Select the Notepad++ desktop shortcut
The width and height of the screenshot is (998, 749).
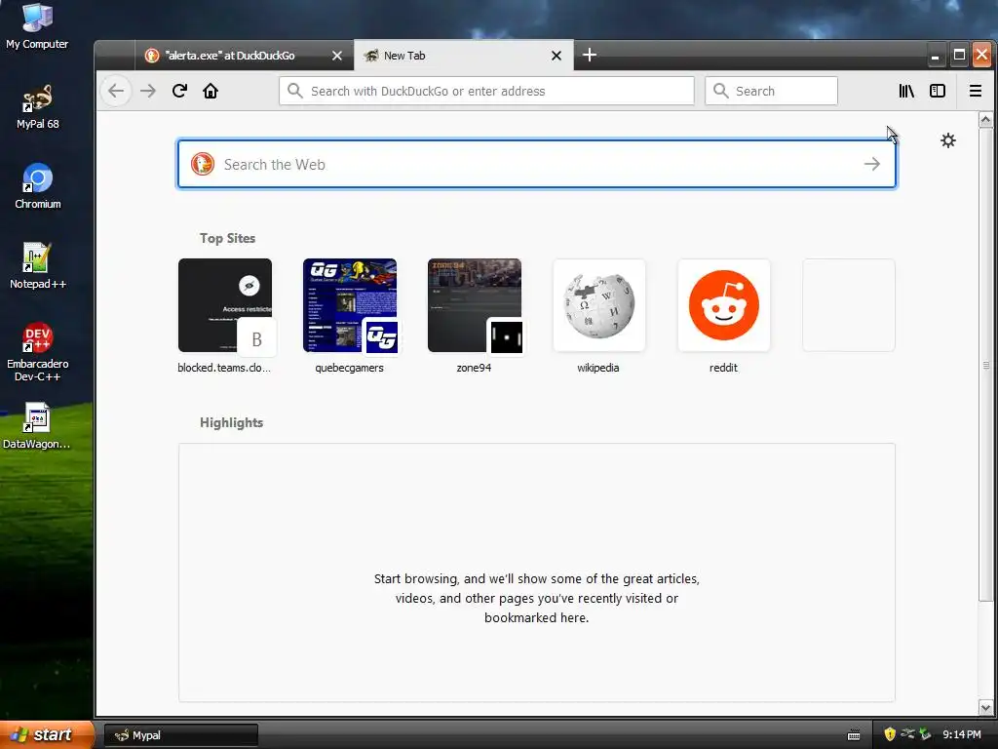tap(38, 267)
